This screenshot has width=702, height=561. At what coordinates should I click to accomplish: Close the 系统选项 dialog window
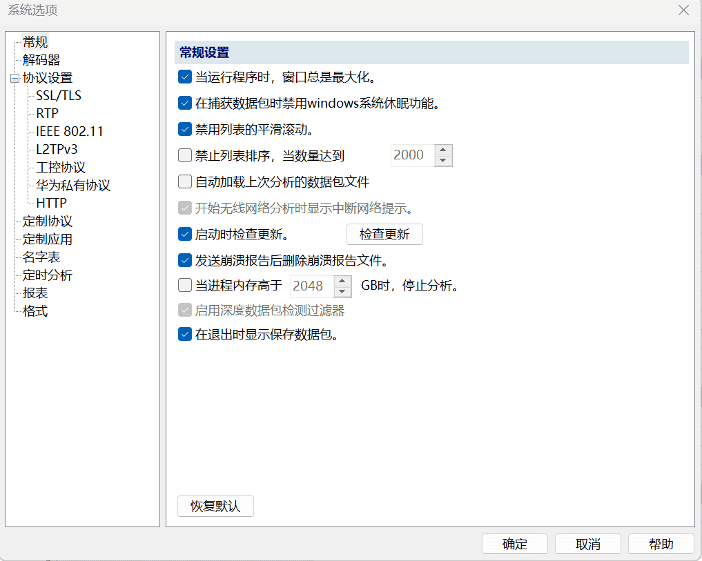683,10
